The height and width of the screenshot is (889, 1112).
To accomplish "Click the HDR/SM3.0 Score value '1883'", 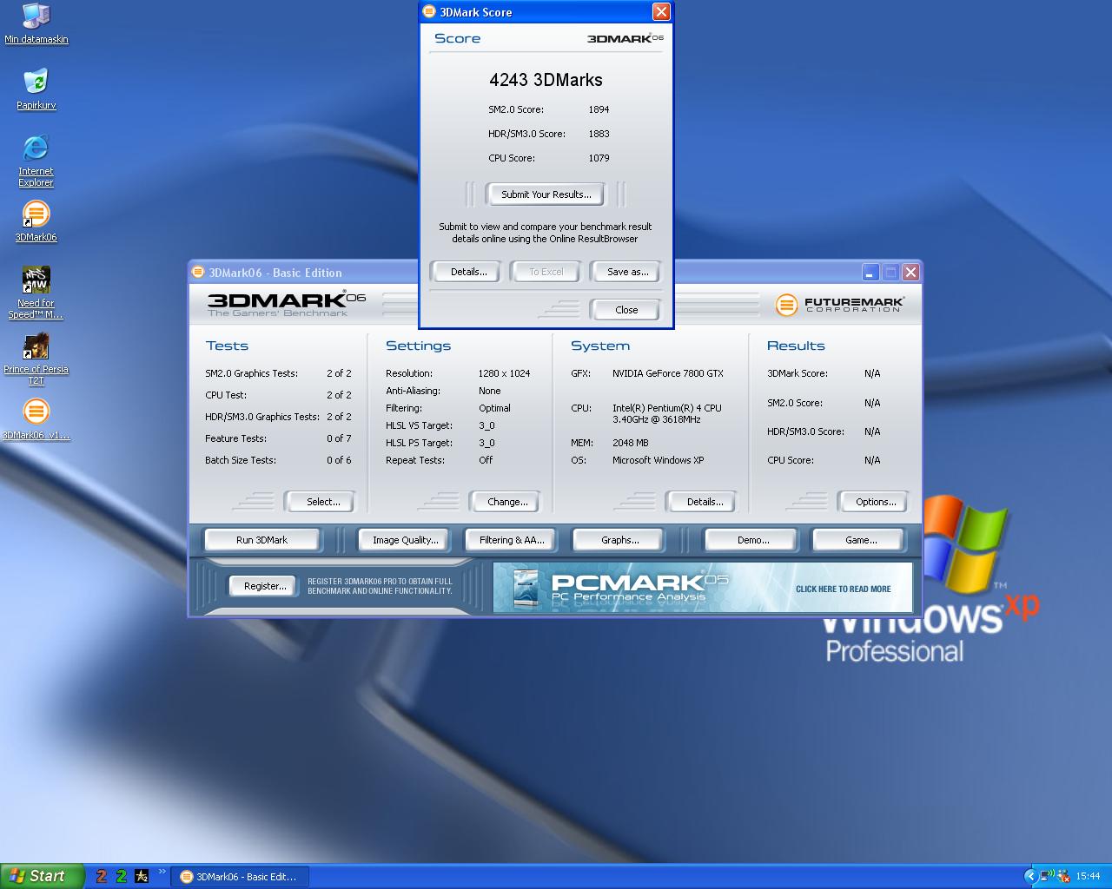I will point(599,134).
